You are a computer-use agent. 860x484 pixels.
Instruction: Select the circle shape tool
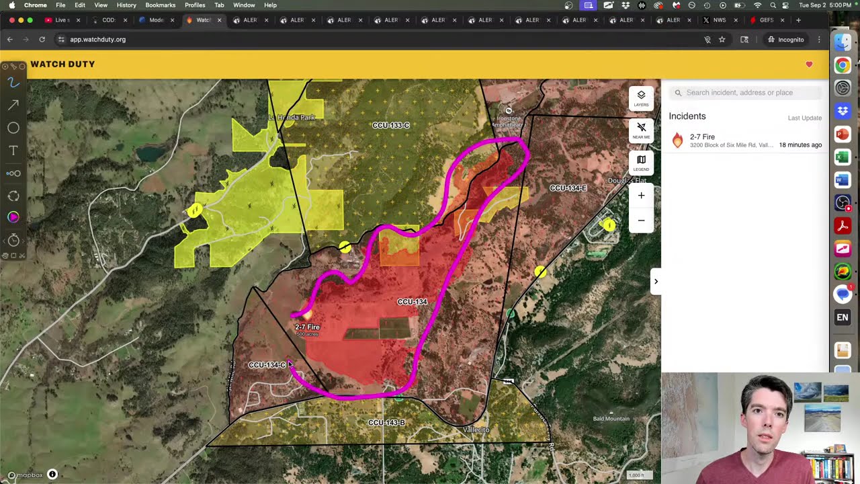[13, 128]
